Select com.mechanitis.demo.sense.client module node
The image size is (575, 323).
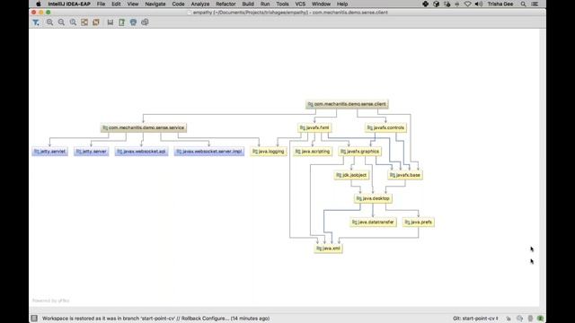[x=347, y=104]
